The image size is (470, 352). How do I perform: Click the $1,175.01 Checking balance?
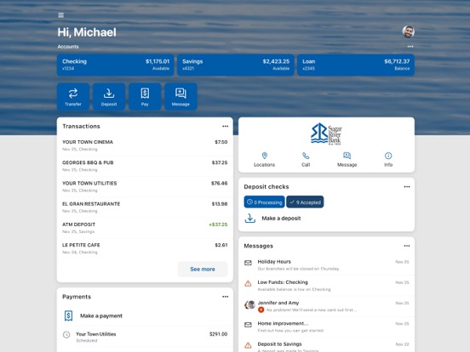tap(158, 61)
